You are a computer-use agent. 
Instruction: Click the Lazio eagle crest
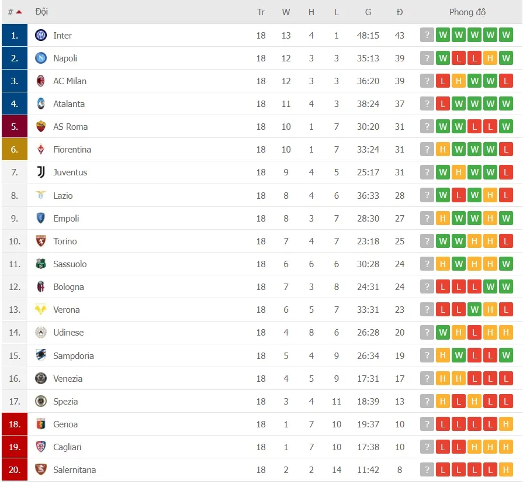(40, 195)
